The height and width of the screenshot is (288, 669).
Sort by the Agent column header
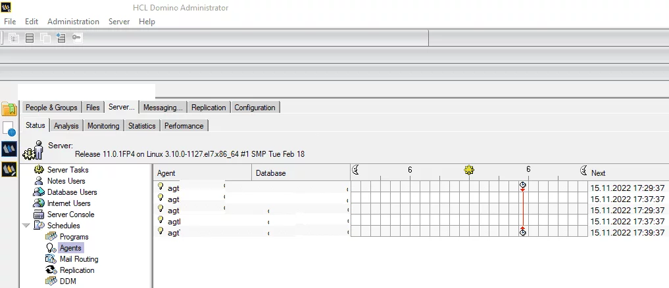click(202, 173)
